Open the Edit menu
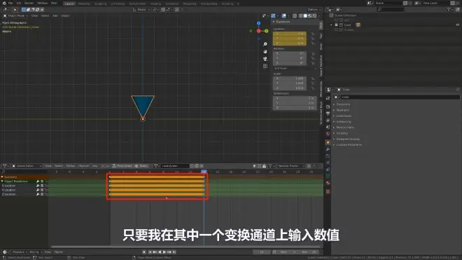Image resolution: width=462 pixels, height=260 pixels. click(19, 4)
